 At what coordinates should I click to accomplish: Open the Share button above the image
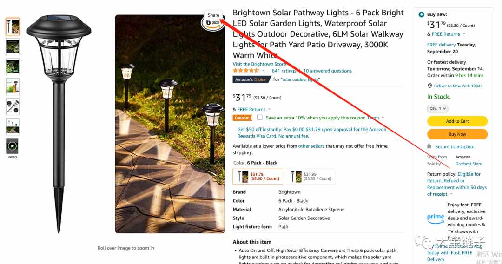pos(213,15)
